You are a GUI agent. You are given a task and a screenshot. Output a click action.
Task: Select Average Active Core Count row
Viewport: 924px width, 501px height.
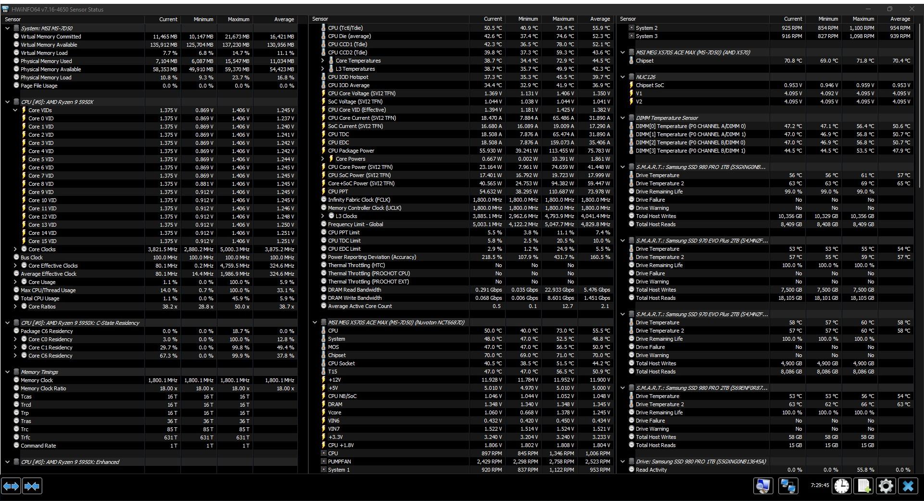point(461,306)
